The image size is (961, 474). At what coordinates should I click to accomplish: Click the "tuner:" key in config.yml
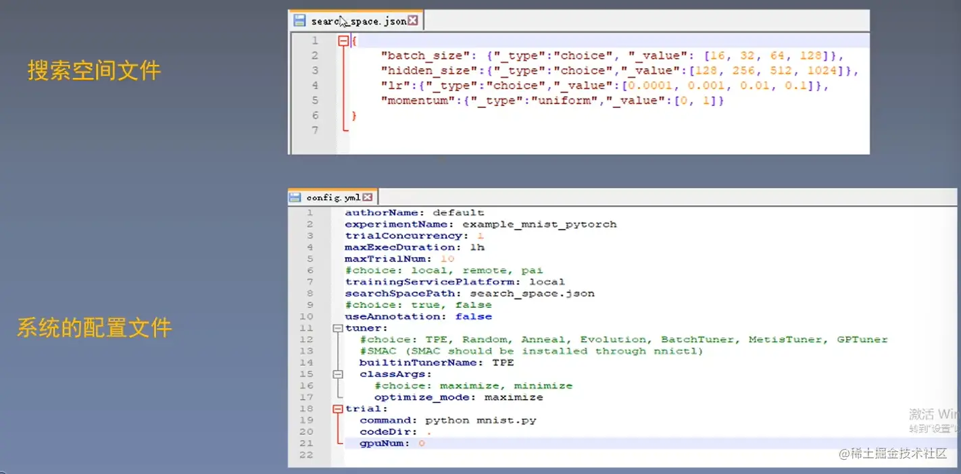(367, 328)
